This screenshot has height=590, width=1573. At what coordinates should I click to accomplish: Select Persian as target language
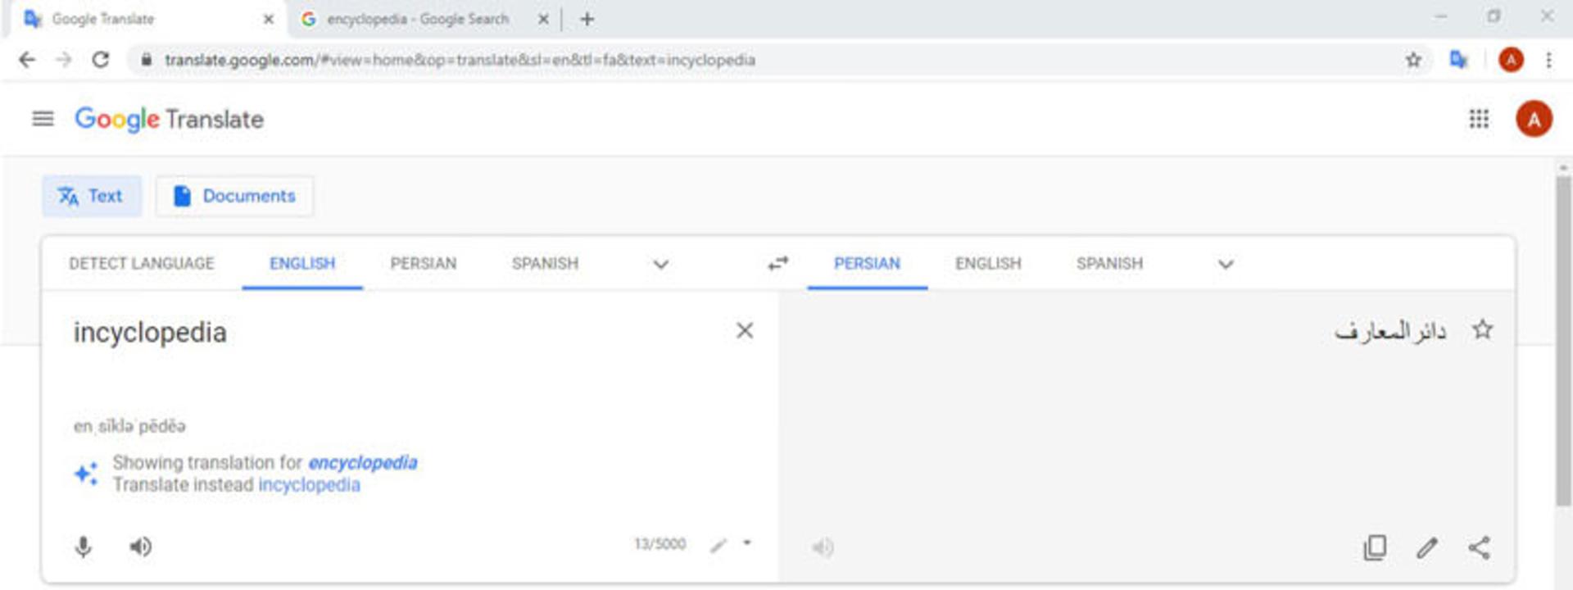[867, 263]
